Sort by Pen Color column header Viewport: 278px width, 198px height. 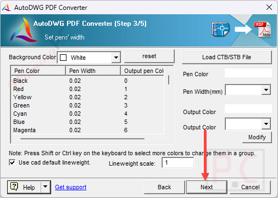click(x=38, y=71)
